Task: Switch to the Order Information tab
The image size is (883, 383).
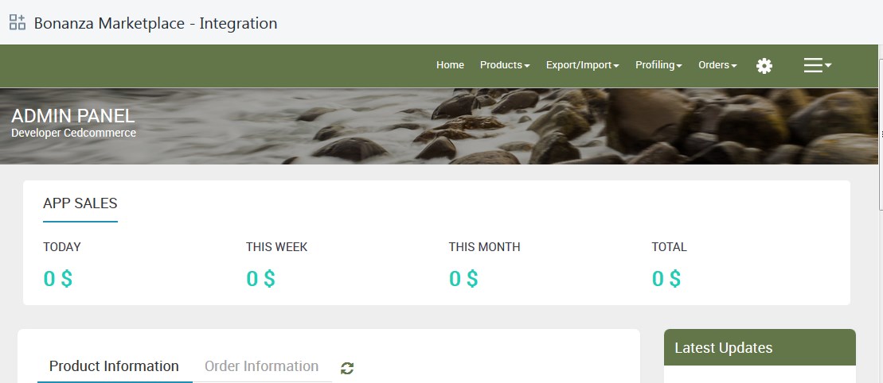Action: point(261,366)
